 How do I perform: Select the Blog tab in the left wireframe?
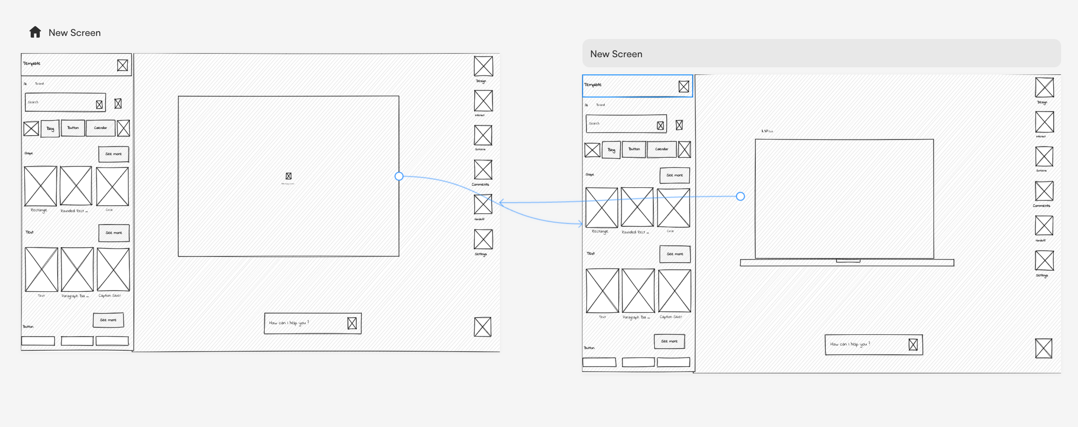pos(50,129)
